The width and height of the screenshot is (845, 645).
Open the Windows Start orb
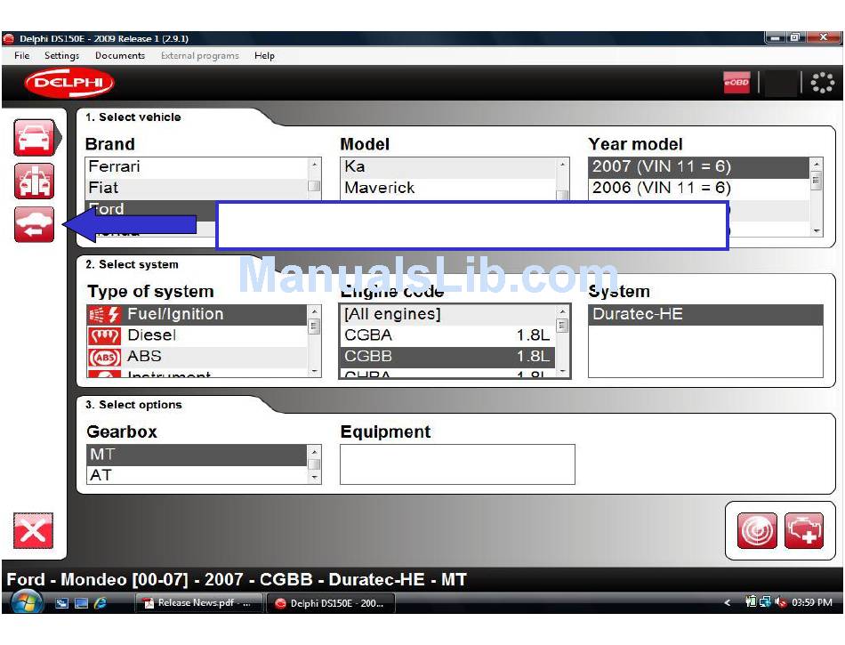tap(26, 602)
